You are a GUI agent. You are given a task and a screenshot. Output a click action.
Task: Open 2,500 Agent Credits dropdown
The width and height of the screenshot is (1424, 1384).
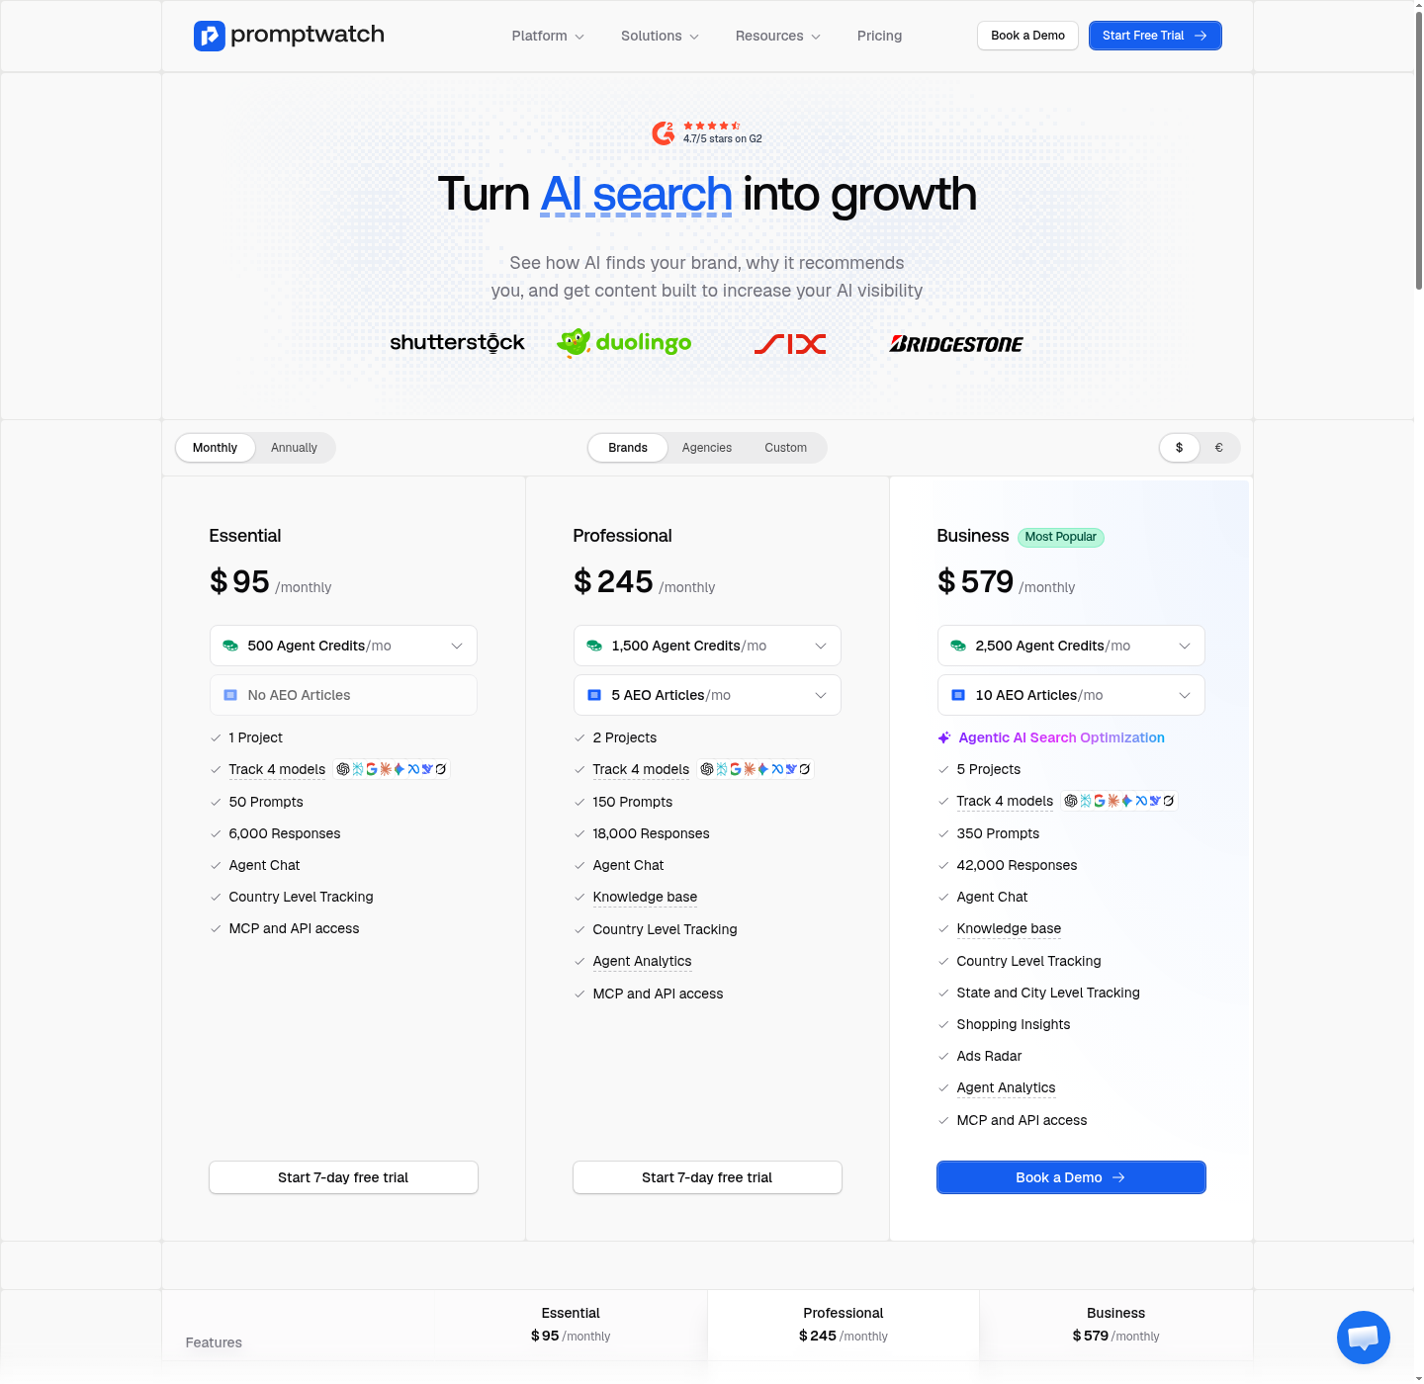point(1071,646)
